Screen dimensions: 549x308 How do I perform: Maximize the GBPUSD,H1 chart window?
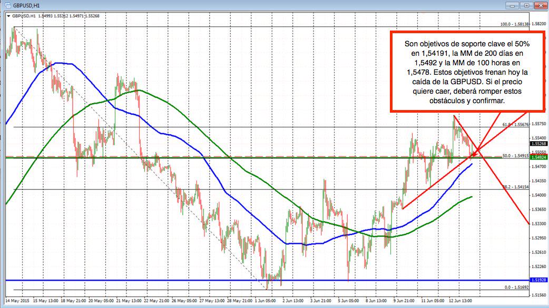pyautogui.click(x=526, y=5)
